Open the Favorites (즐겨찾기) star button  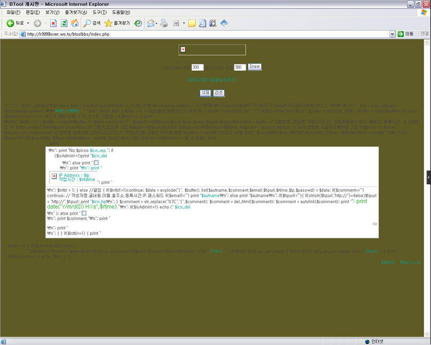point(117,23)
